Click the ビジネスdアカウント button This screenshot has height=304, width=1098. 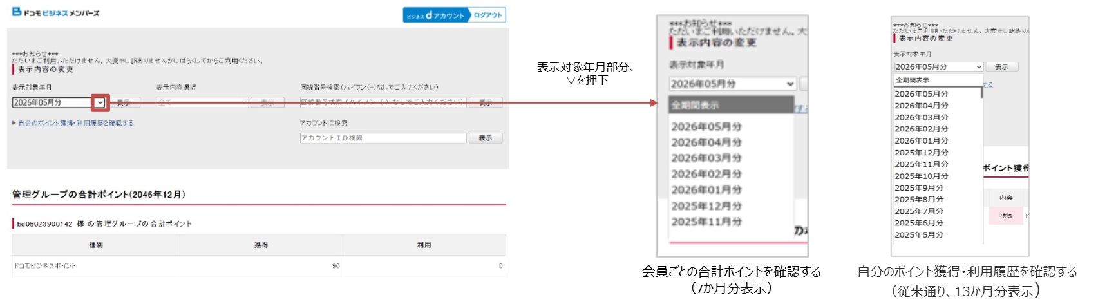(x=437, y=15)
